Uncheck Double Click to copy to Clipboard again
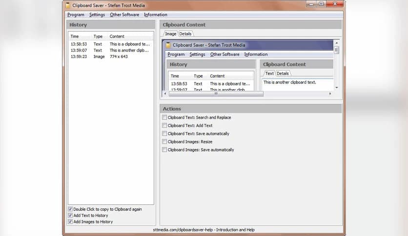Viewport: 408px width, 236px height. (70, 209)
